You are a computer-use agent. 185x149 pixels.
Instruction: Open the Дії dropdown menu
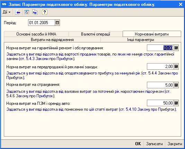click(x=7, y=12)
